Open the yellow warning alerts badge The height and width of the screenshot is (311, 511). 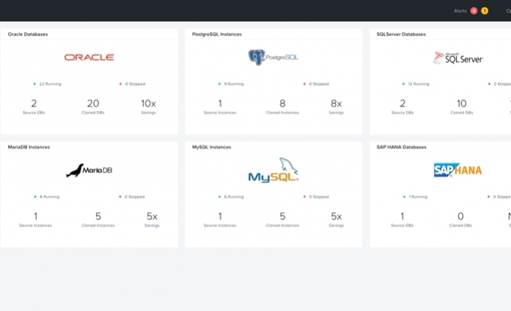485,11
